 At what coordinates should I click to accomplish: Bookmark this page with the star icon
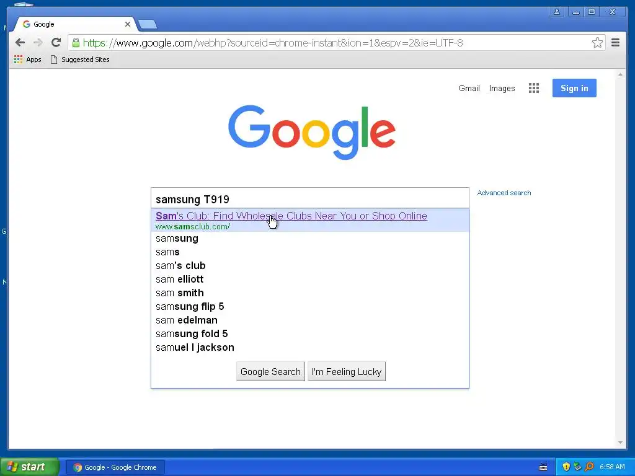click(x=597, y=43)
